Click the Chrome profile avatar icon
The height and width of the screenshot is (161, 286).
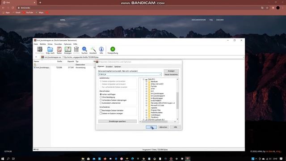278,8
